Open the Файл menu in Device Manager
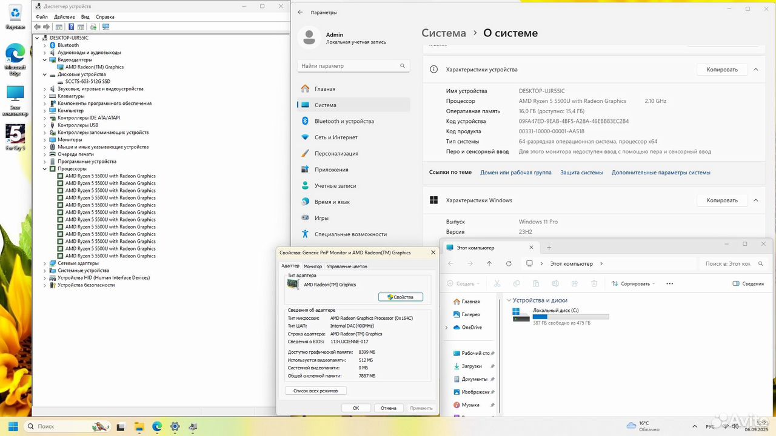 (42, 17)
